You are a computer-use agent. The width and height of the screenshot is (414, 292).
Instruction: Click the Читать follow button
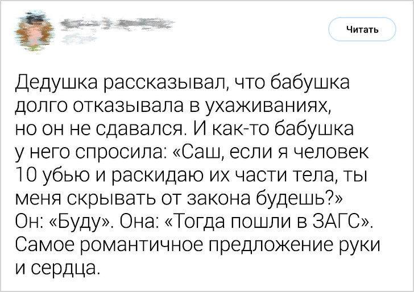[362, 29]
